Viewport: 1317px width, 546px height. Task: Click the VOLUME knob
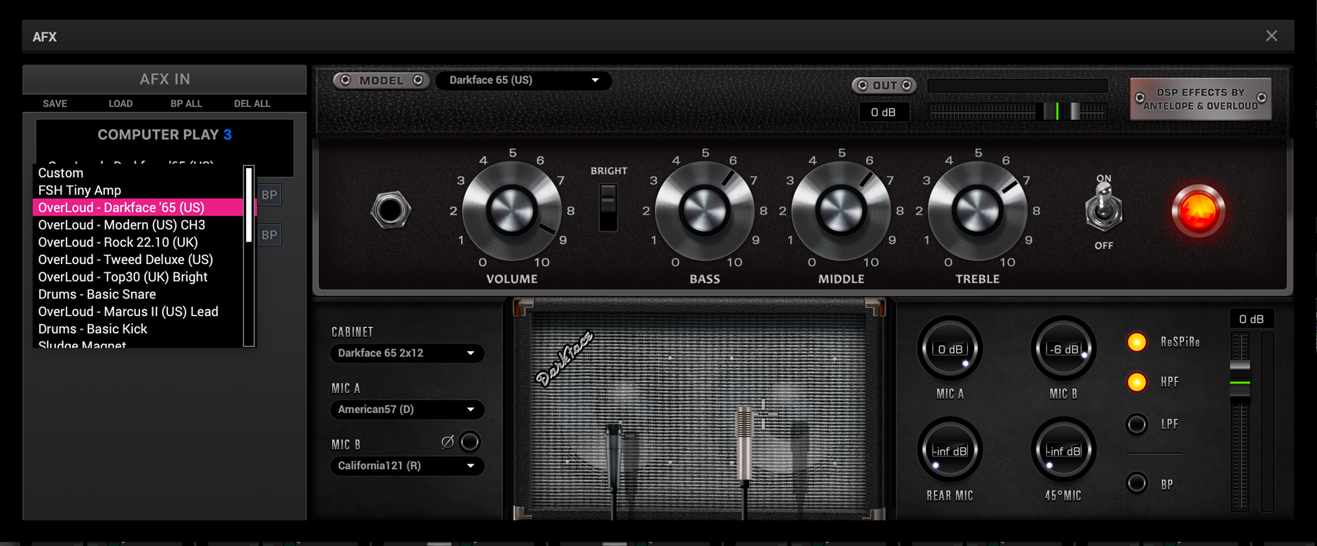click(512, 211)
